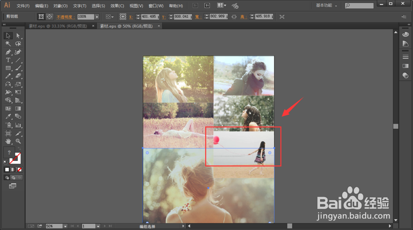Expand the right panel dock arrows
Screen dimensions: 413x230
[x=408, y=24]
